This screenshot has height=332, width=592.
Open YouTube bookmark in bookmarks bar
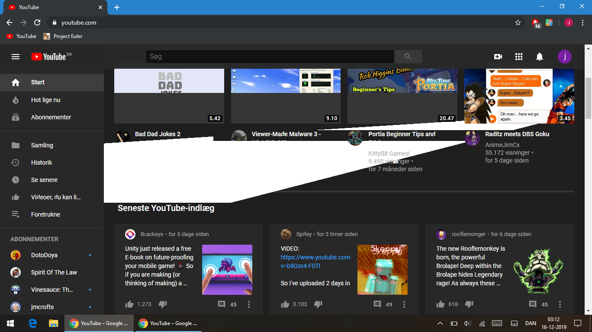click(x=22, y=36)
